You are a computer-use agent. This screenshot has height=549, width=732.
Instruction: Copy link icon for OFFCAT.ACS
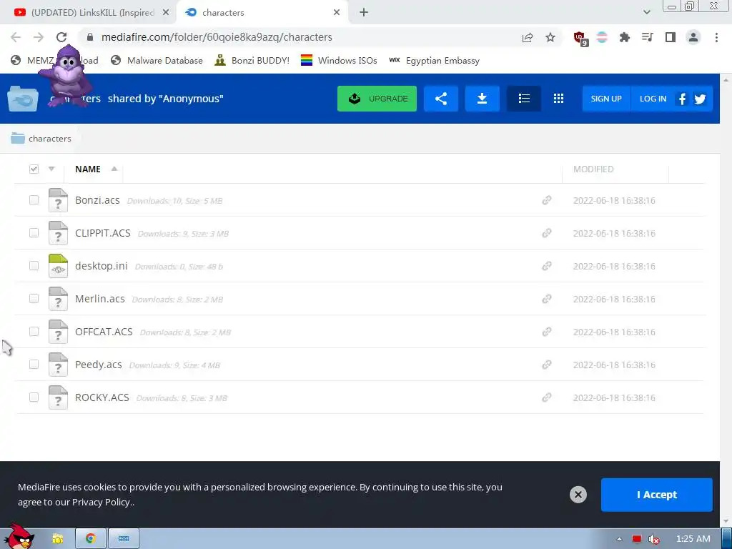[x=547, y=332]
